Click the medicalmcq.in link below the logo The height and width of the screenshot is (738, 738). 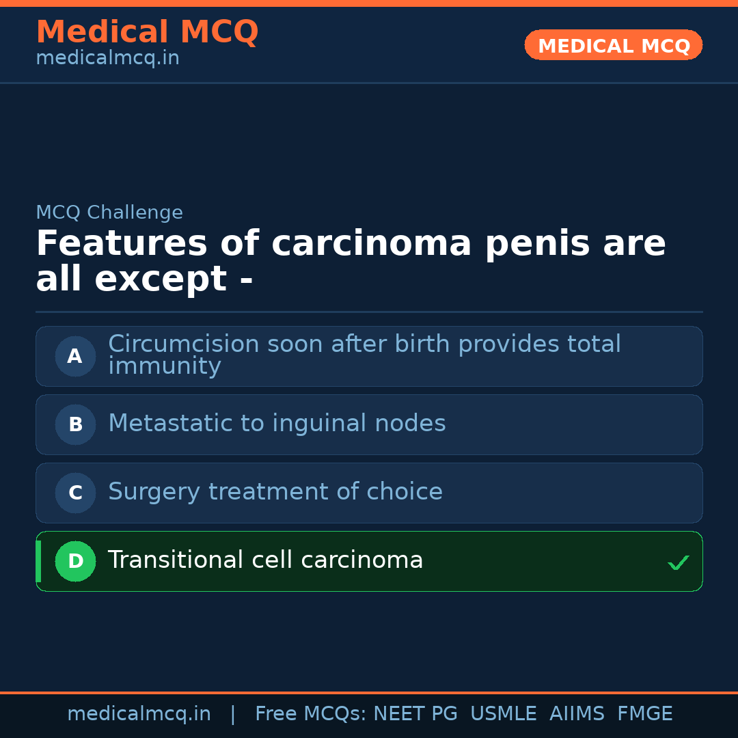pyautogui.click(x=107, y=57)
